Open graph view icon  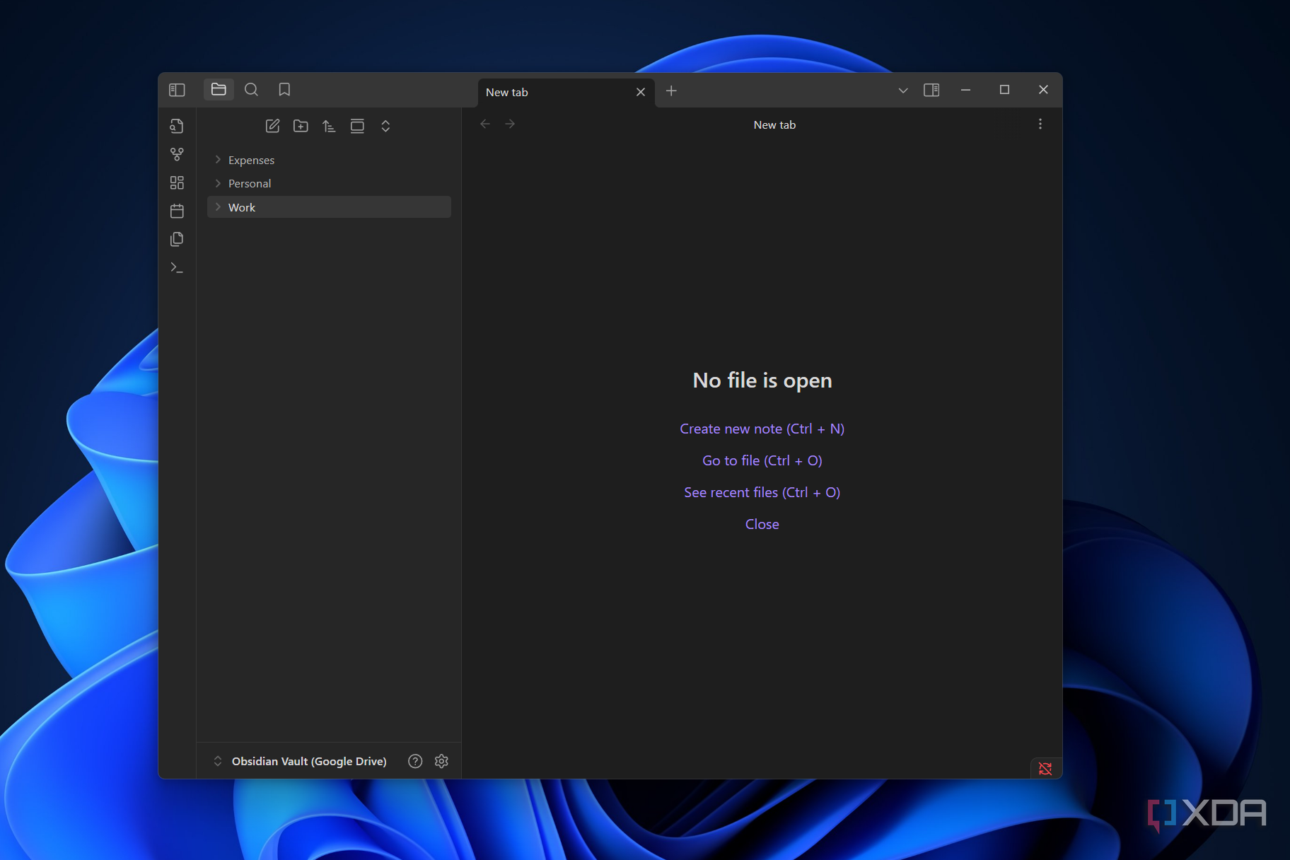pyautogui.click(x=177, y=154)
